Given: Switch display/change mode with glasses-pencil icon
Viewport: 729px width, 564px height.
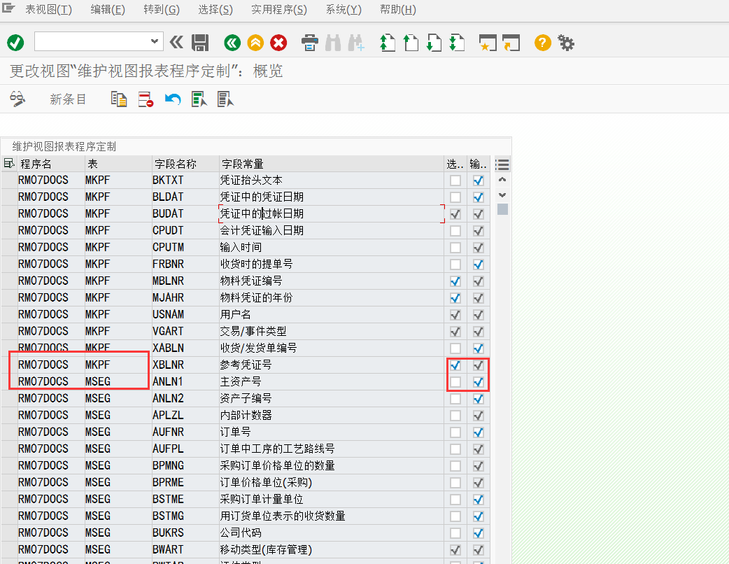Looking at the screenshot, I should (x=18, y=99).
